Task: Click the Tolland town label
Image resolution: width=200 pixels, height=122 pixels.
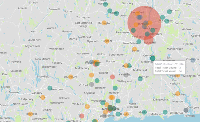Action: coord(188,4)
